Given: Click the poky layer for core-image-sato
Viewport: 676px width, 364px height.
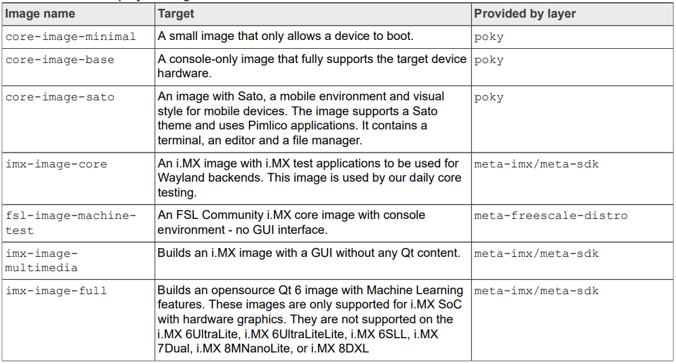Looking at the screenshot, I should (x=488, y=97).
